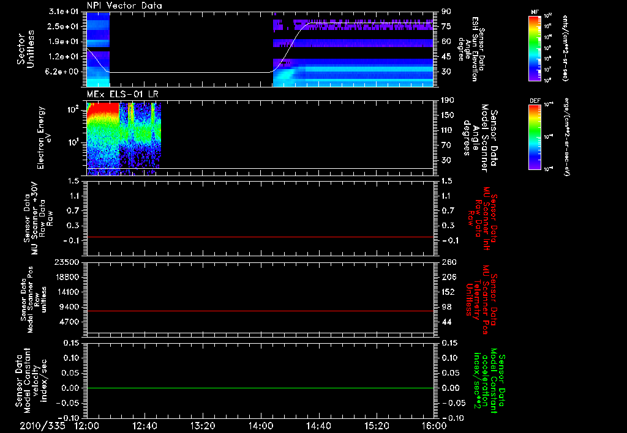Image resolution: width=627 pixels, height=433 pixels.
Task: Select the 'NPI Vector Data' panel title
Action: 124,6
